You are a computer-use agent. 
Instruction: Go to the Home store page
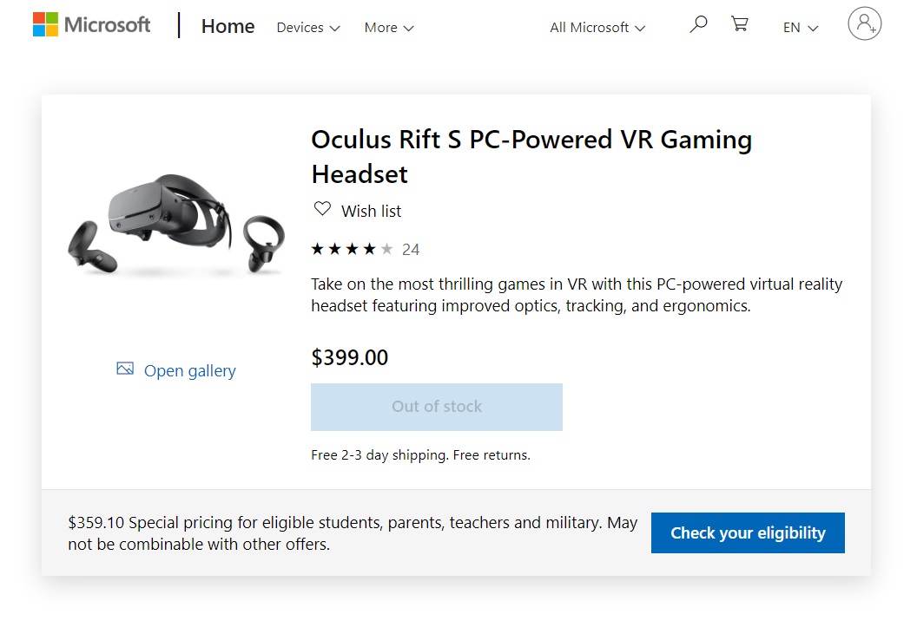click(228, 27)
